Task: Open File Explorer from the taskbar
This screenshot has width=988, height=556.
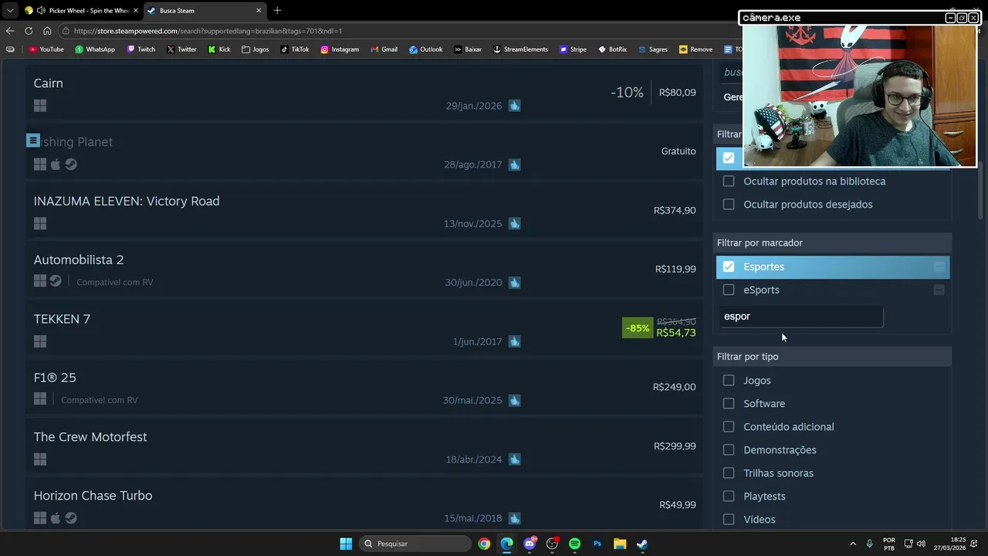Action: [x=620, y=544]
